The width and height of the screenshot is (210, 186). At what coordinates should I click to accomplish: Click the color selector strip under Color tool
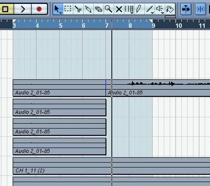[x=170, y=17]
